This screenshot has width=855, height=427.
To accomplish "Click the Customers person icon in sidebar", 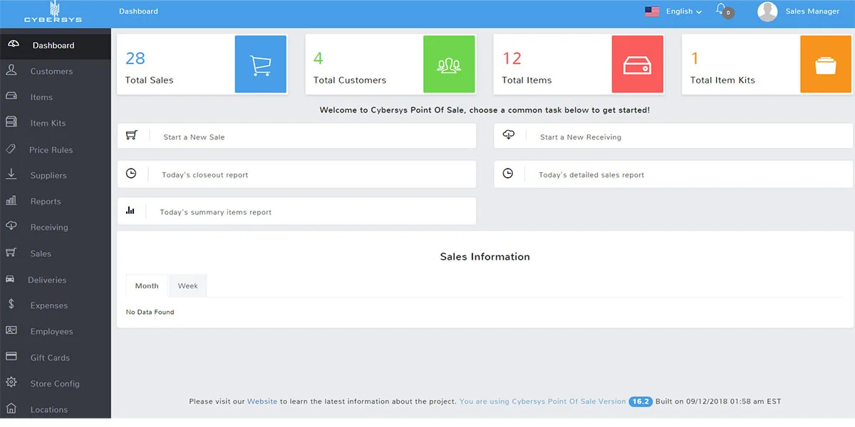I will [x=11, y=70].
